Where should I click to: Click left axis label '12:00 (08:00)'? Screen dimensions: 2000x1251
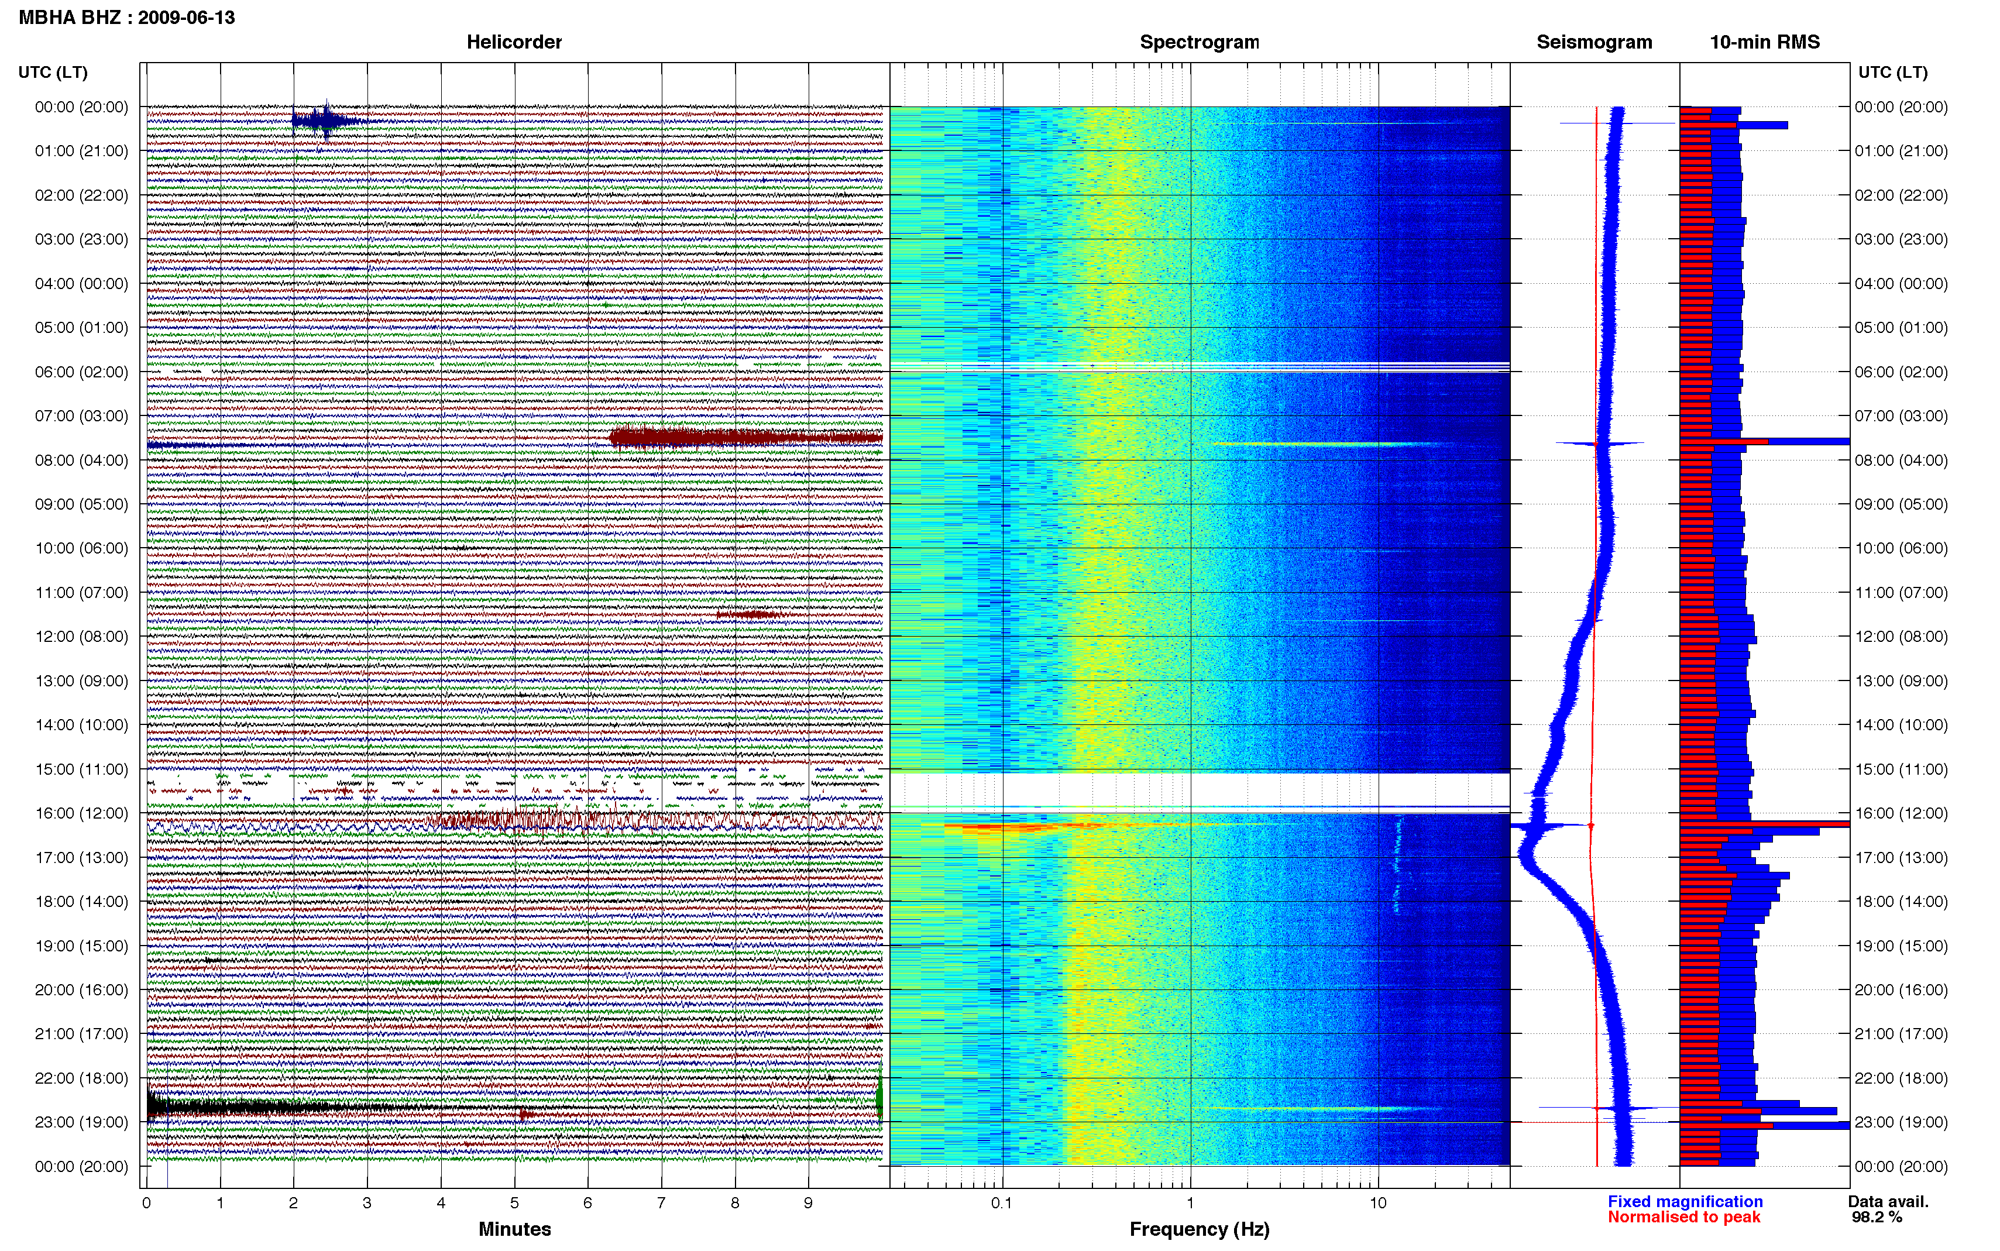[81, 636]
